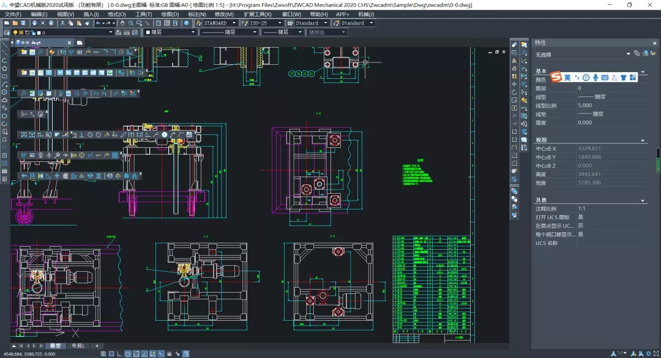661x358 pixels.
Task: Click the Sogou microphone voice input icon
Action: (596, 78)
